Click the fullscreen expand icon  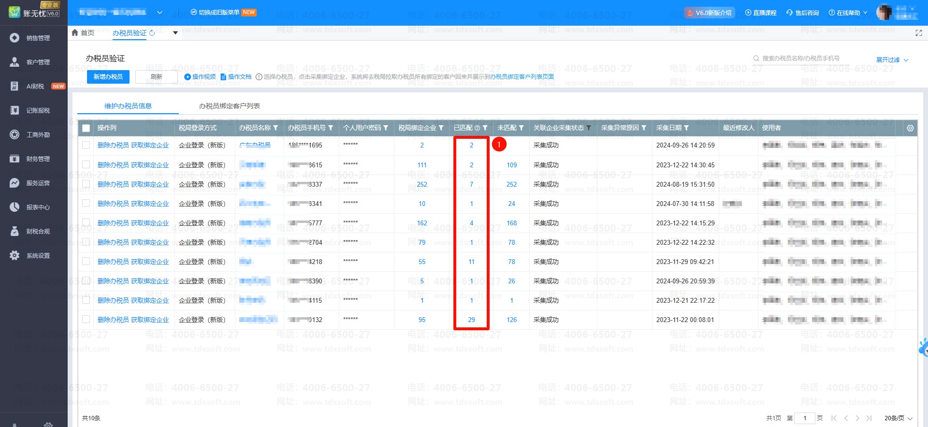coord(919,33)
